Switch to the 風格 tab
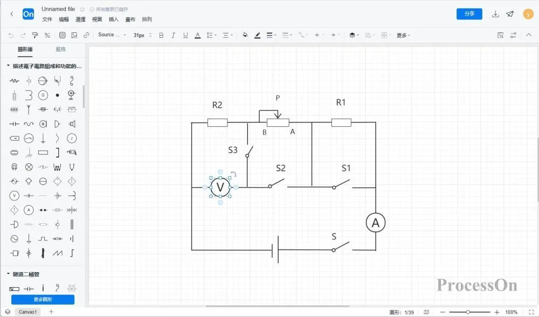 (x=60, y=49)
